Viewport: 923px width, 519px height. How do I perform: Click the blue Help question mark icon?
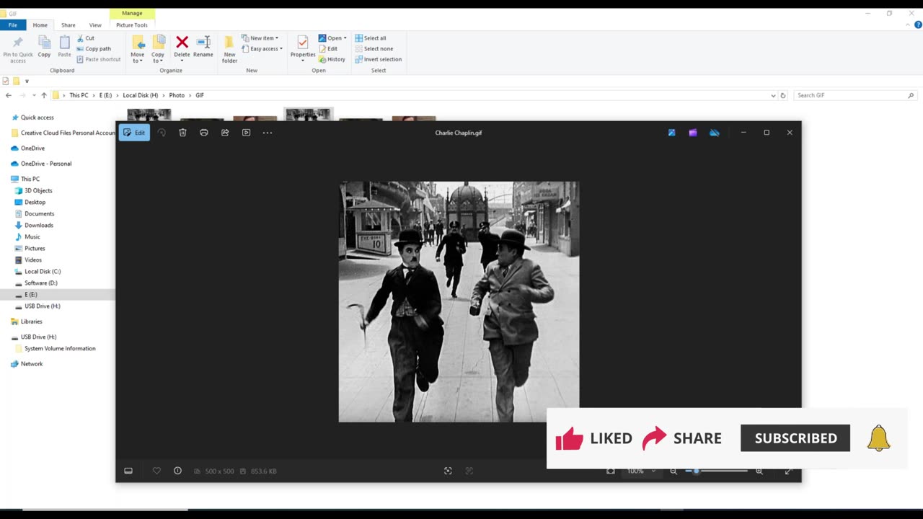click(918, 25)
